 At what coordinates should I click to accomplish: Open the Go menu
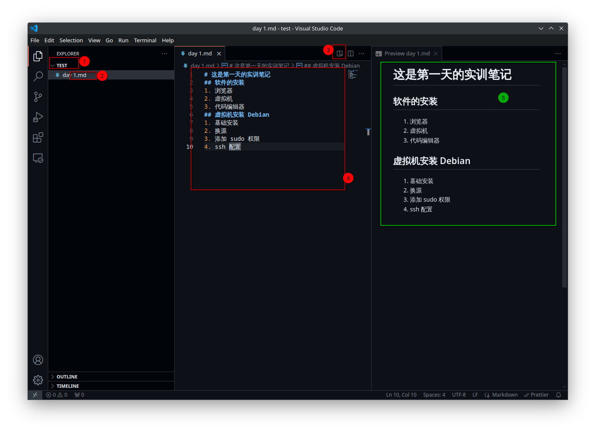coord(109,40)
